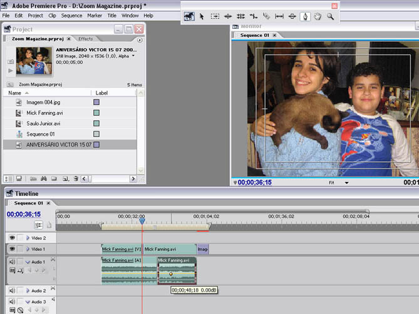Select the Pen tool in the tools palette
419x314 pixels.
(305, 16)
